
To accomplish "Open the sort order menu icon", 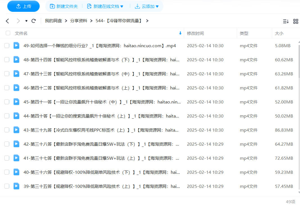I will pos(286,21).
